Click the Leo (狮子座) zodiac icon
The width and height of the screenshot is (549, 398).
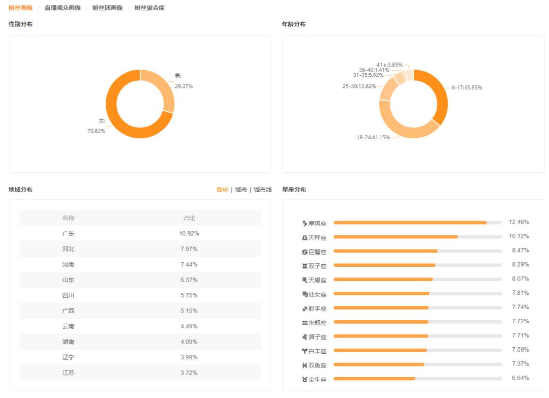tap(304, 337)
